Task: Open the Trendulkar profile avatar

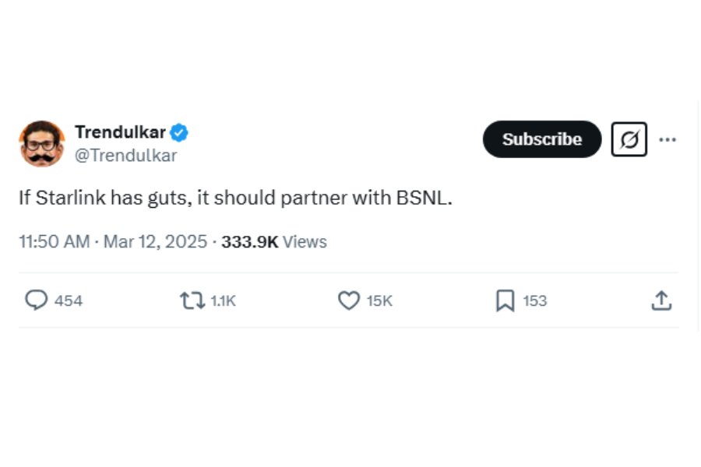Action: point(42,144)
